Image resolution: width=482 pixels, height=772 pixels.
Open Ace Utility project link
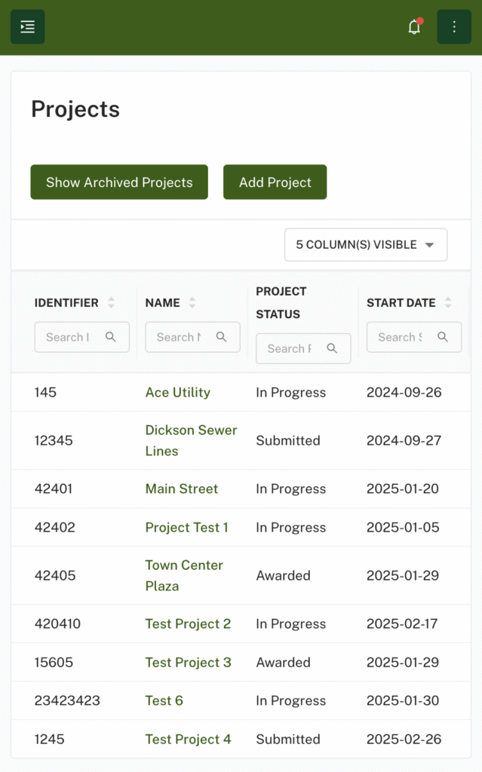[178, 392]
